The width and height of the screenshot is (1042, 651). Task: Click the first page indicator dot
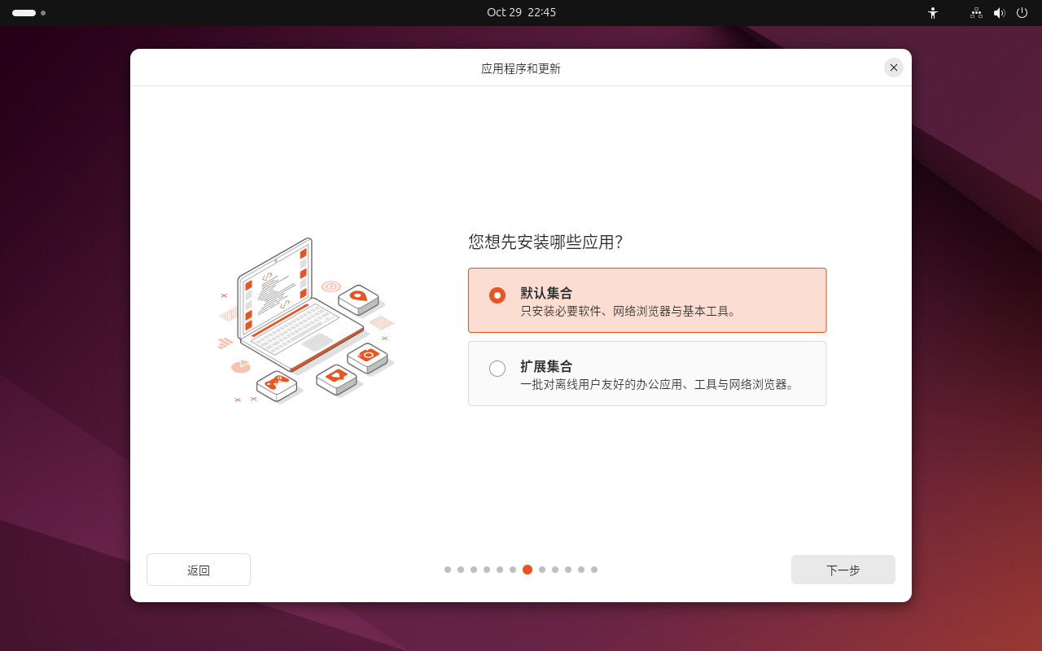click(448, 570)
